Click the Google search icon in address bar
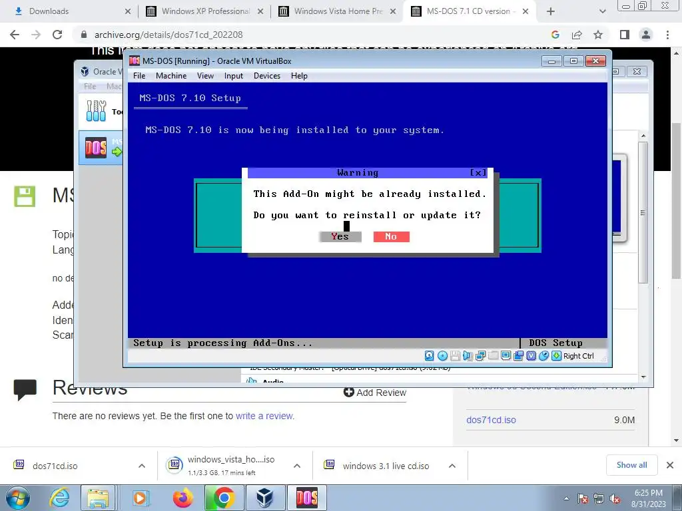This screenshot has height=511, width=682. (x=555, y=35)
